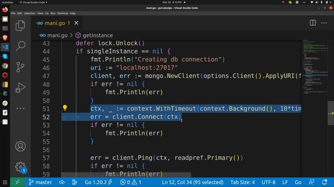
Task: Click singleInstance on line 44
Action: tap(112, 51)
